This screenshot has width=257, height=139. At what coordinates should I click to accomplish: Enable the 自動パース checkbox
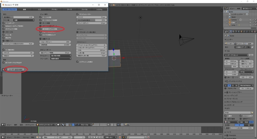[x=40, y=39]
